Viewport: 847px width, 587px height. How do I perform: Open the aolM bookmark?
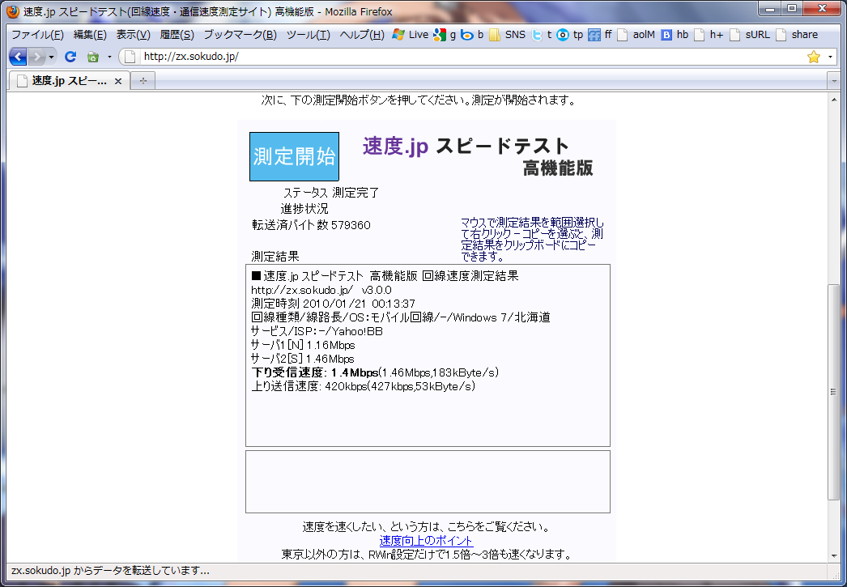636,35
